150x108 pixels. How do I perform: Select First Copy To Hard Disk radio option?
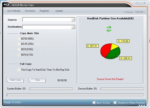(19, 70)
